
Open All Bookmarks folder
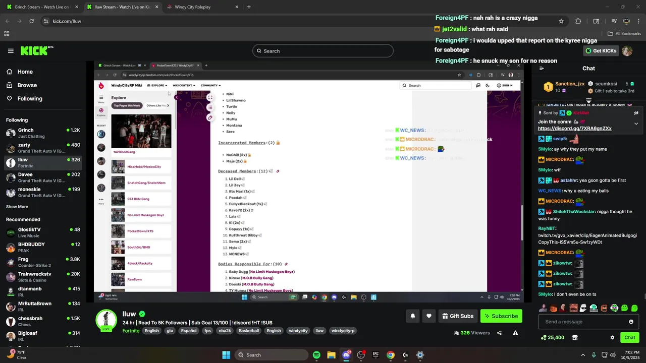tap(624, 34)
